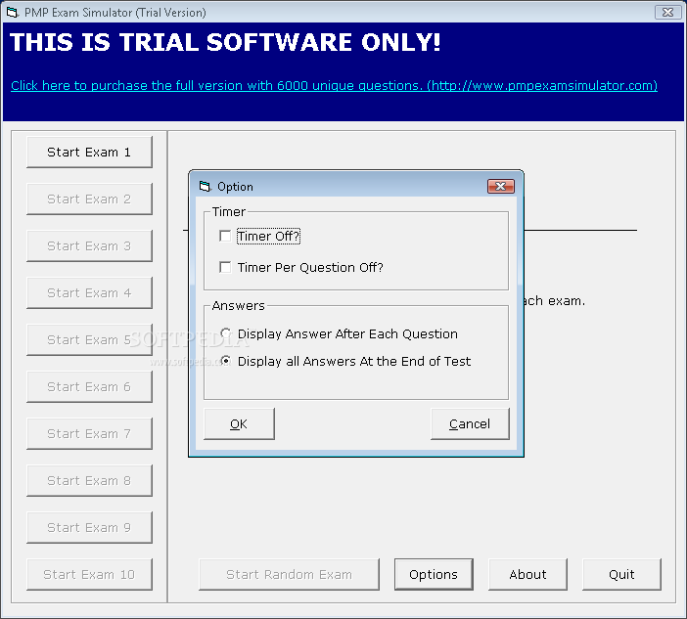Open the Options button in main window
687x619 pixels.
(x=434, y=574)
